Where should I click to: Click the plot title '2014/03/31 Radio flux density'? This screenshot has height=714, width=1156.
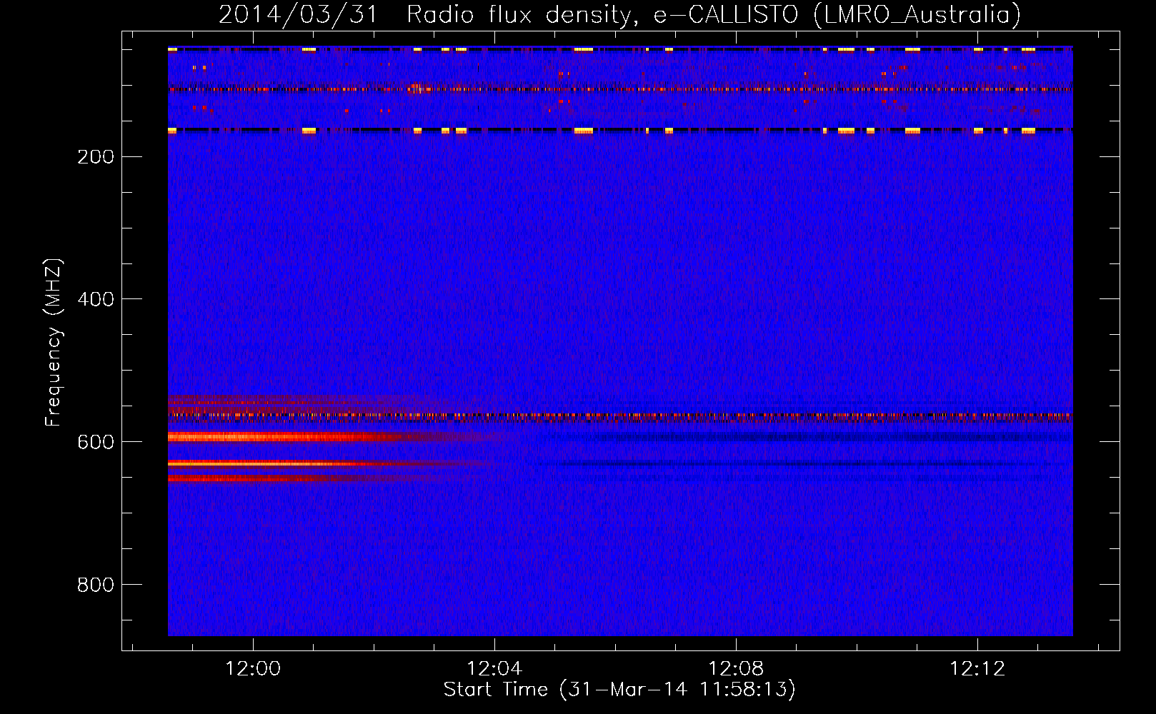[x=619, y=15]
